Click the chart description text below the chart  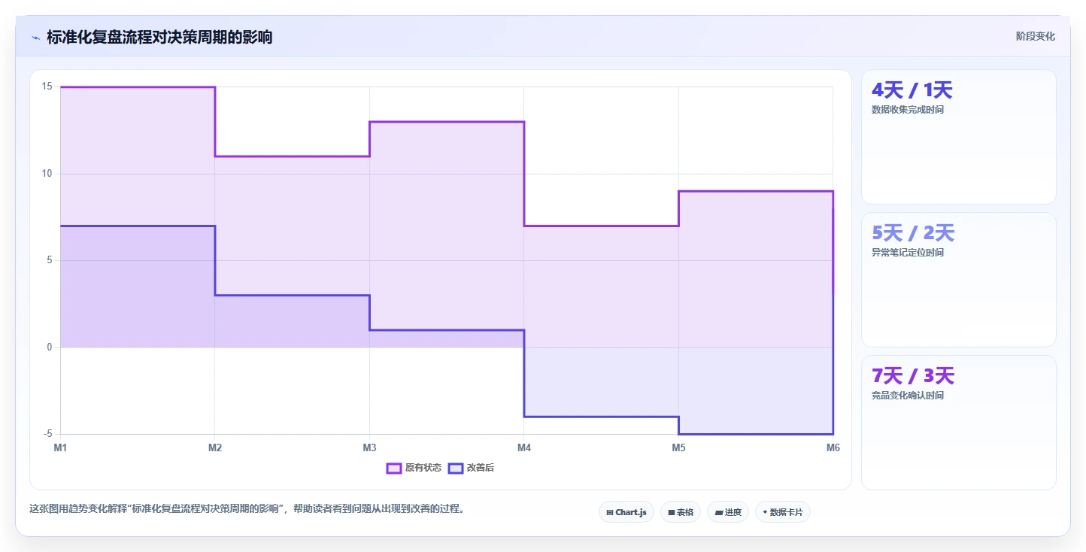pyautogui.click(x=247, y=509)
